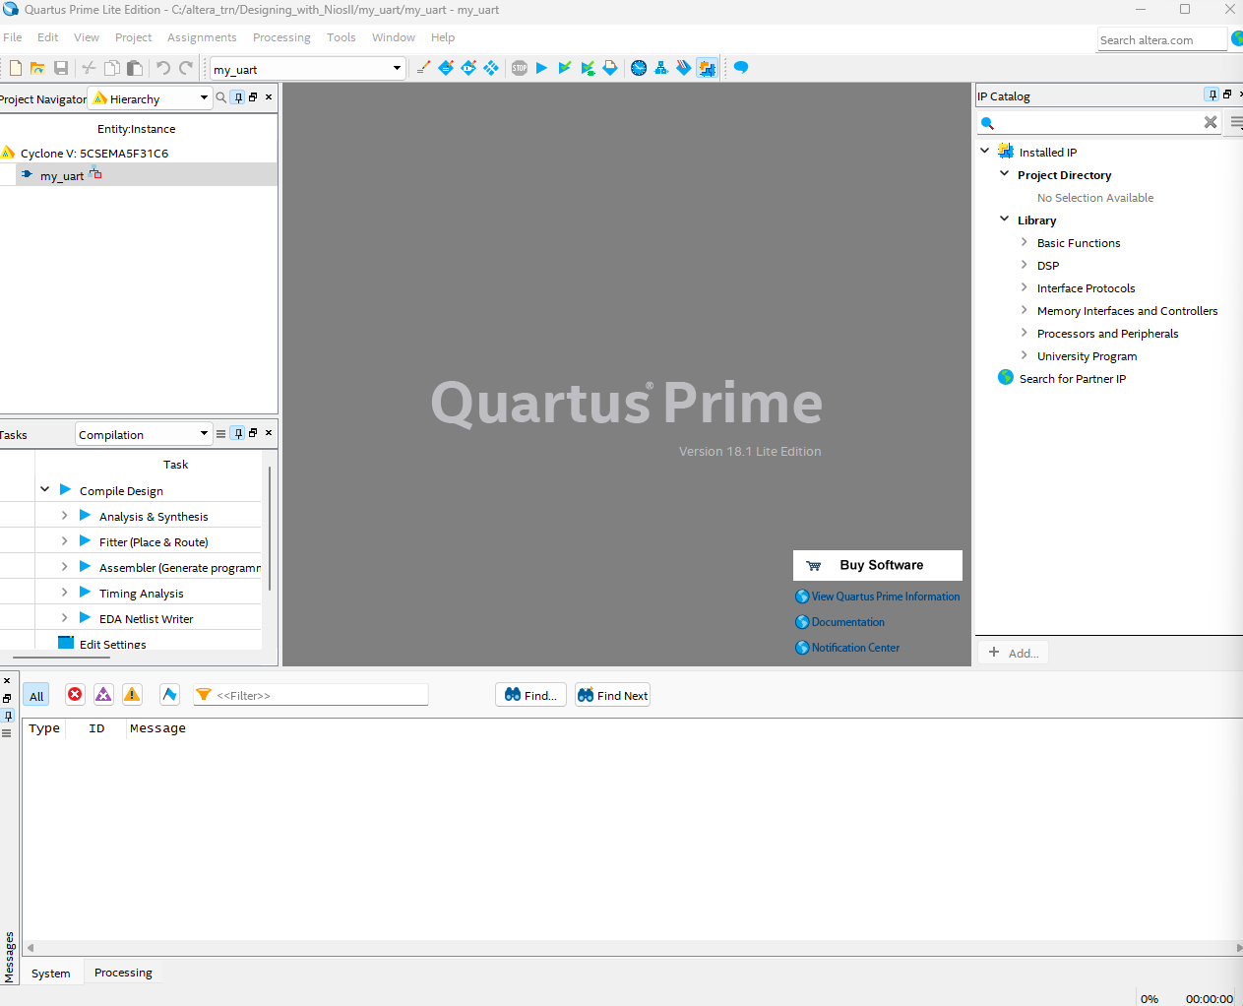Open the Processing menu
Screen dimensions: 1243x1006
[x=281, y=37]
